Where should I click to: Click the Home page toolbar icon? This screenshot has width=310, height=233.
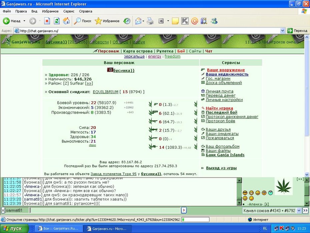point(66,21)
